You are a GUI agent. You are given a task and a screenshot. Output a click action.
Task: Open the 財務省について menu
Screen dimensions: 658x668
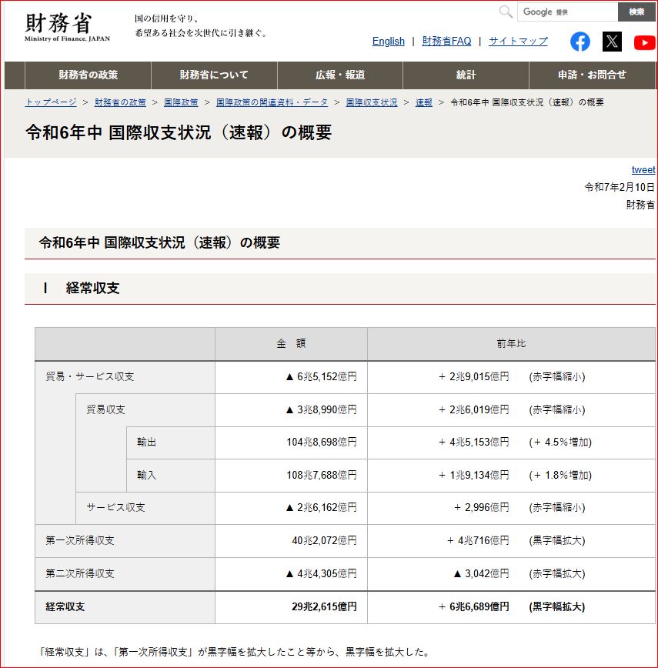[214, 75]
